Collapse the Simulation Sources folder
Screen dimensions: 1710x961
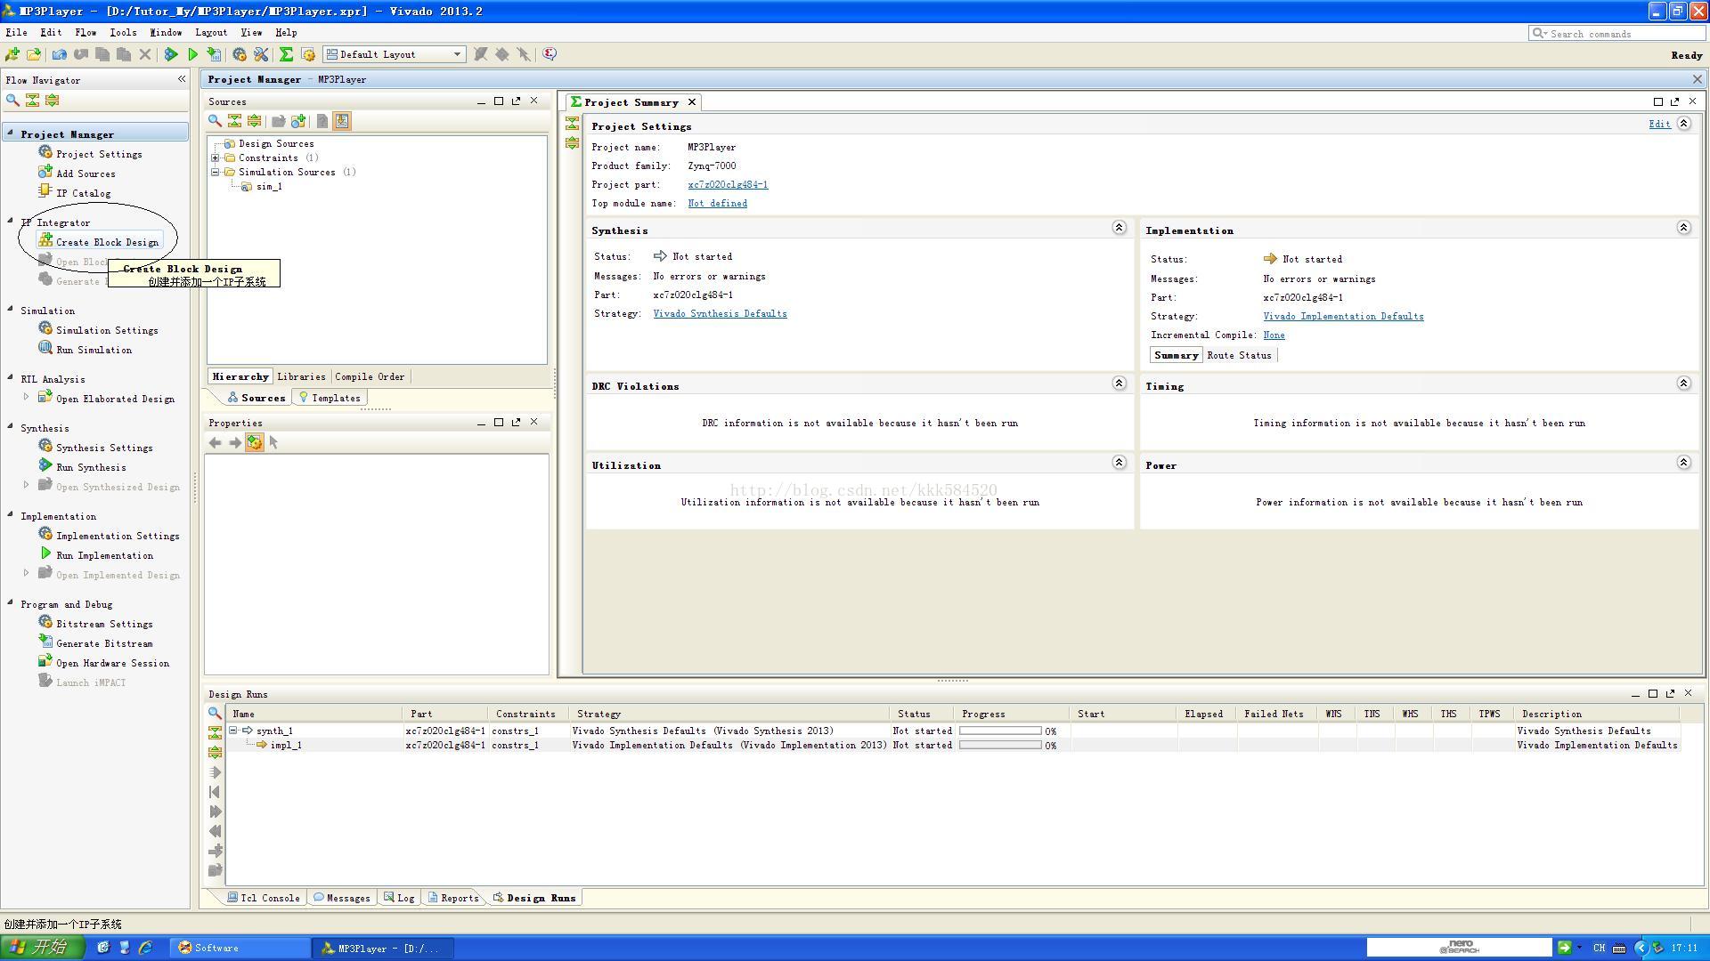point(215,172)
